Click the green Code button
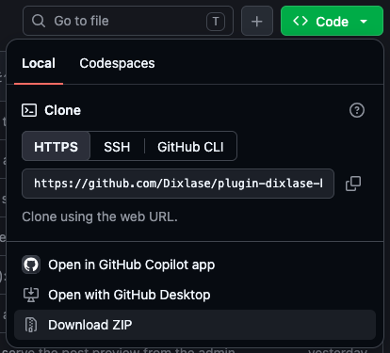Screen dimensions: 390x353 [332, 21]
